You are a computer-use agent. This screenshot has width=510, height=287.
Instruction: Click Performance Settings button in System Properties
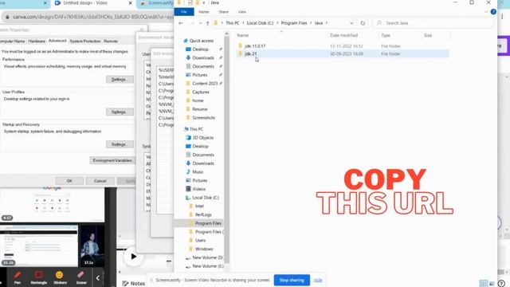tap(120, 80)
